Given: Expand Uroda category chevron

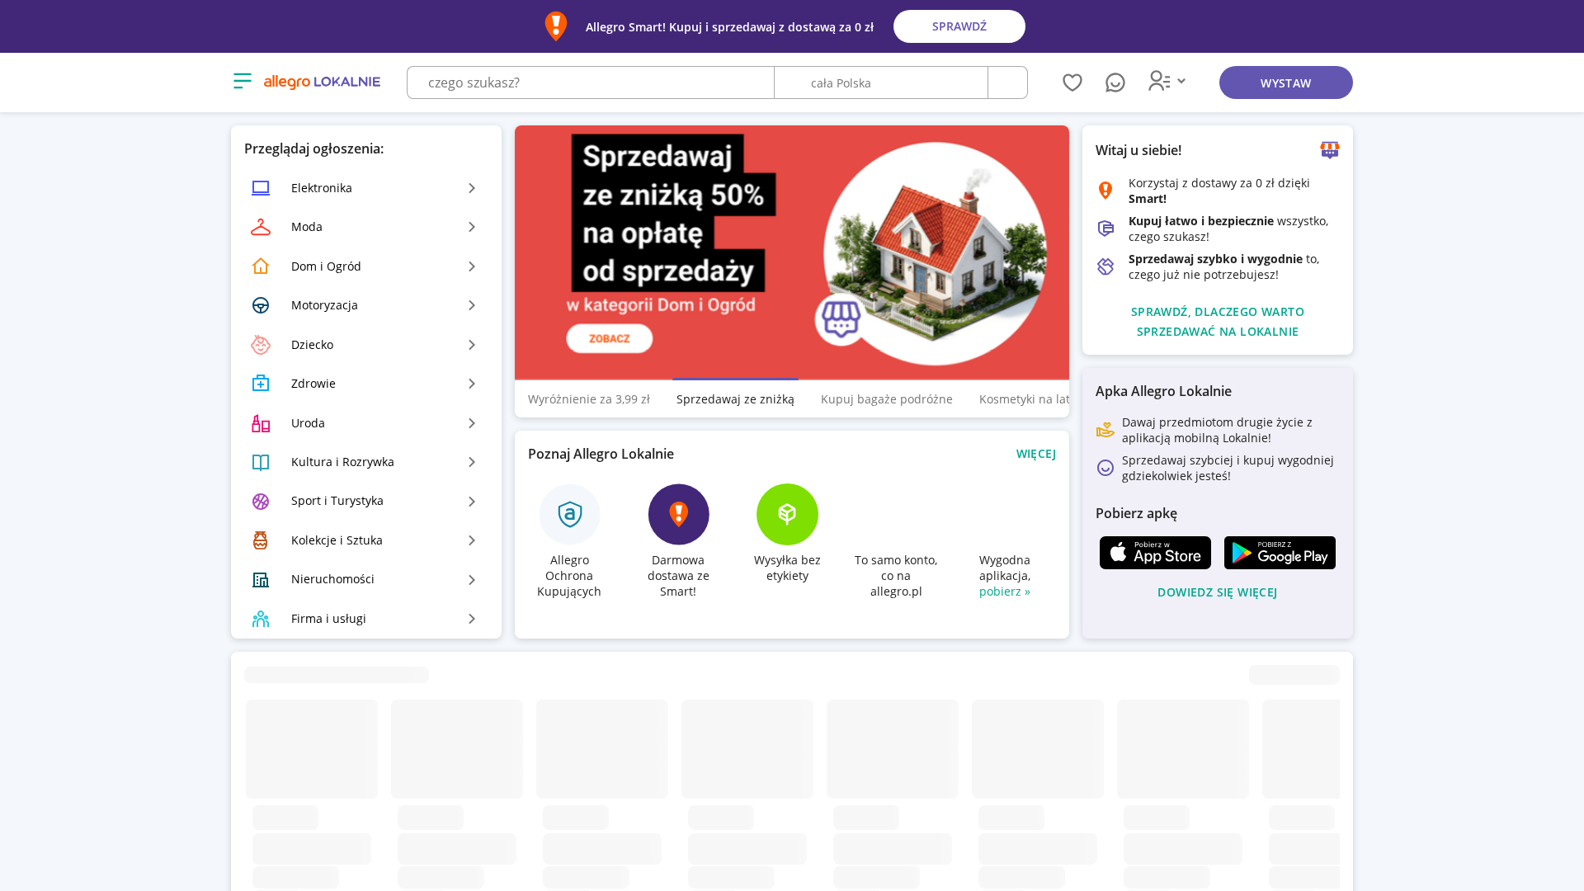Looking at the screenshot, I should (472, 423).
